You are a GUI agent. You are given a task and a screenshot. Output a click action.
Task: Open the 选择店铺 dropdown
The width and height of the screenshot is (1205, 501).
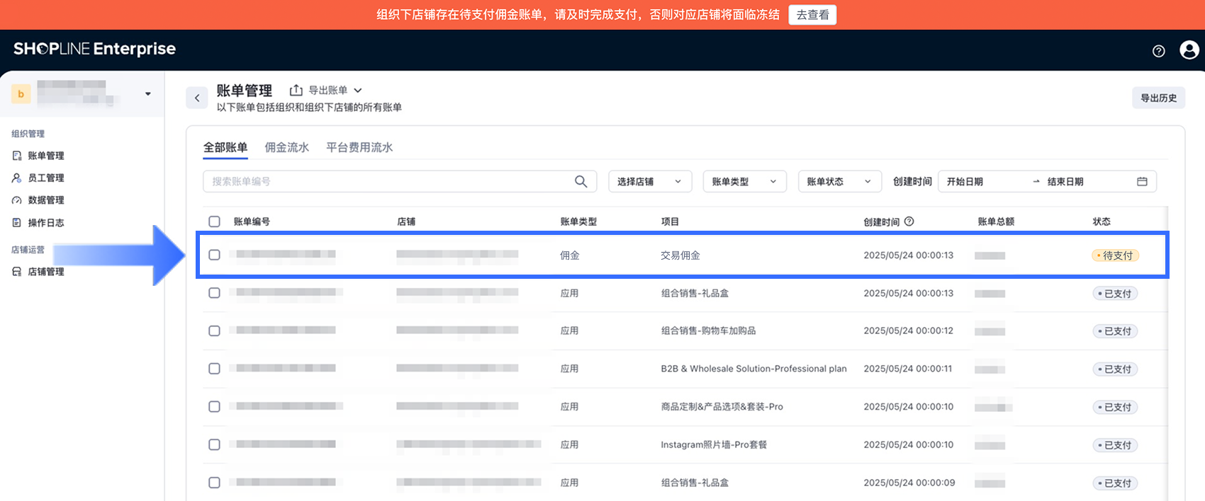pyautogui.click(x=650, y=181)
